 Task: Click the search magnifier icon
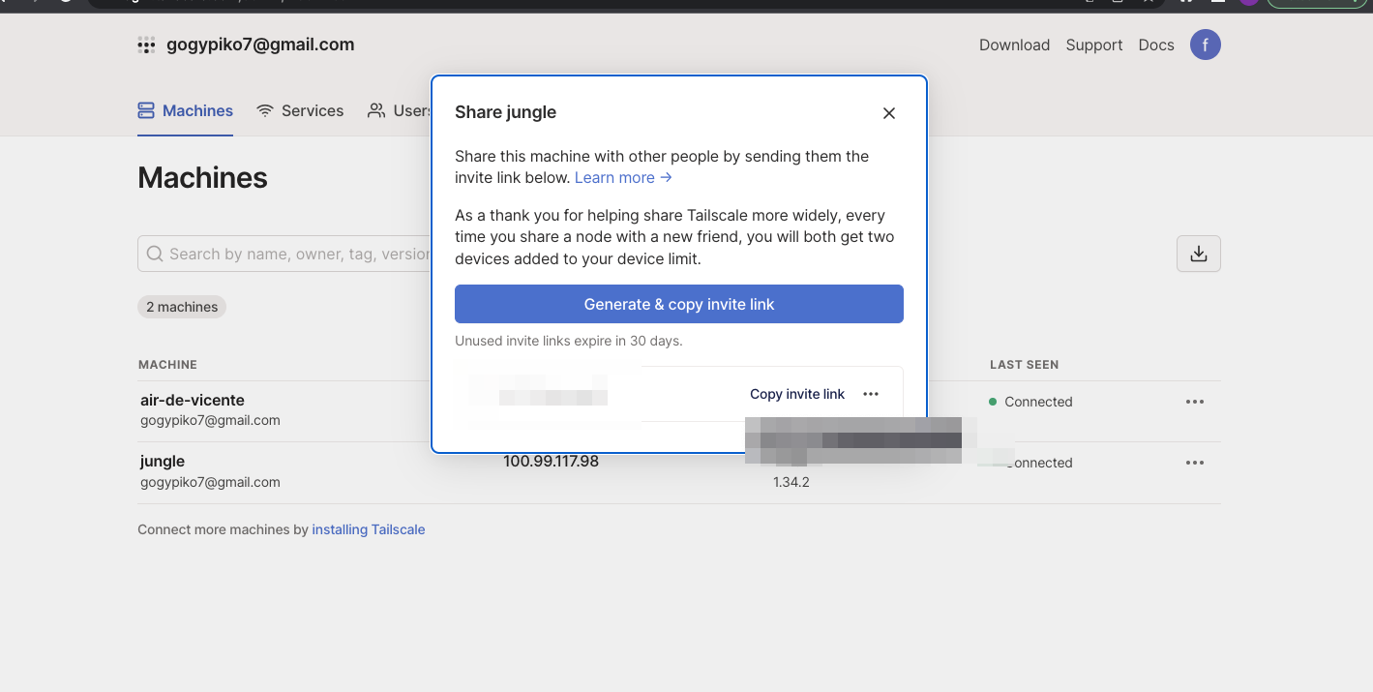point(155,254)
